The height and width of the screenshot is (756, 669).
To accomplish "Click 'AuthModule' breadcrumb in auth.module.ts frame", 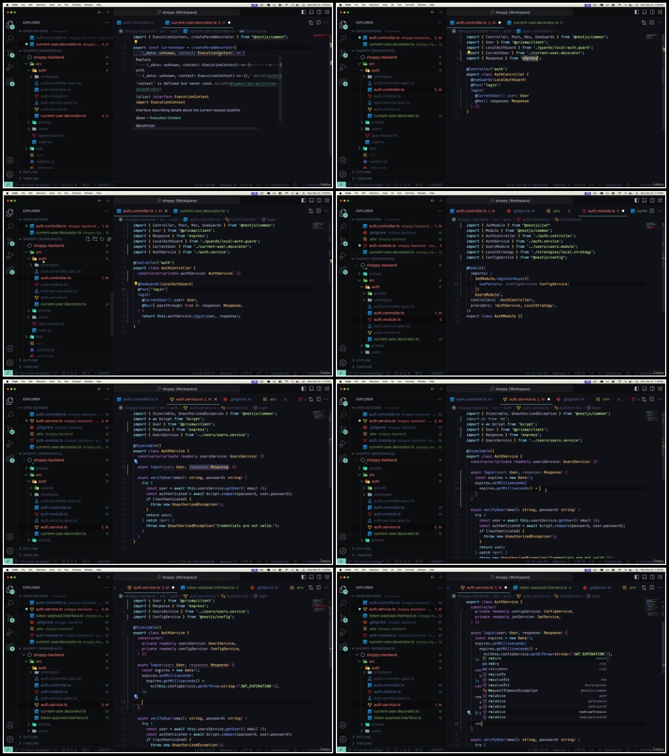I will point(570,220).
